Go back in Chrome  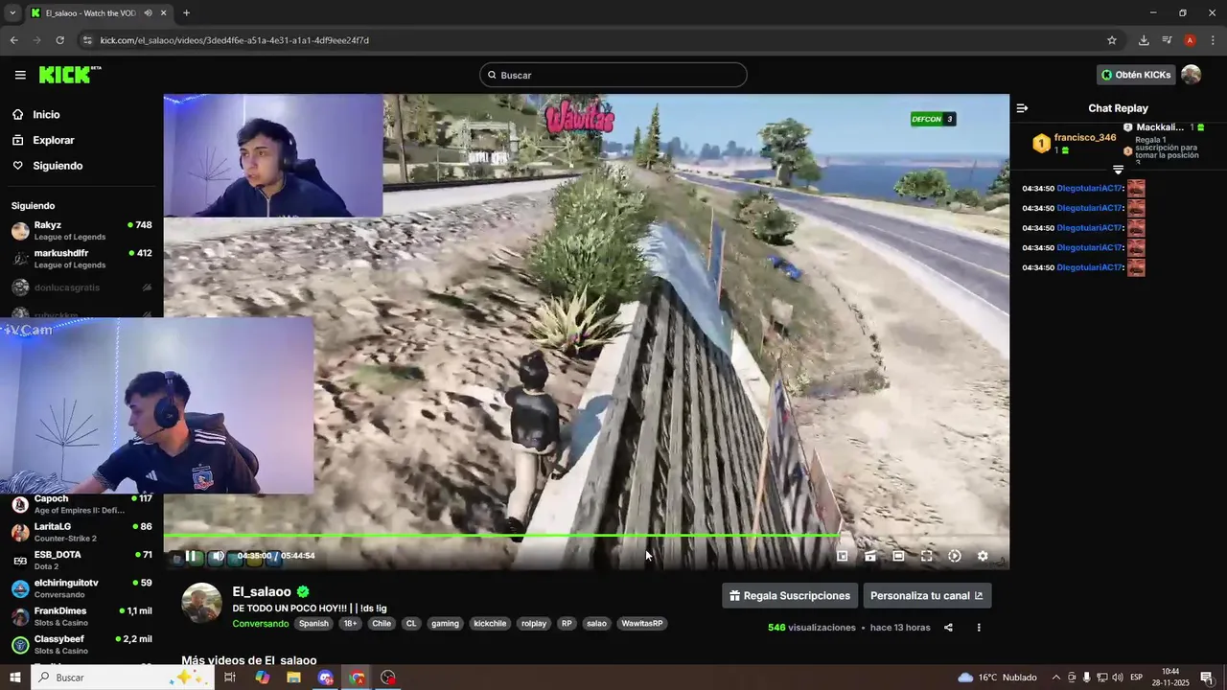pyautogui.click(x=13, y=40)
